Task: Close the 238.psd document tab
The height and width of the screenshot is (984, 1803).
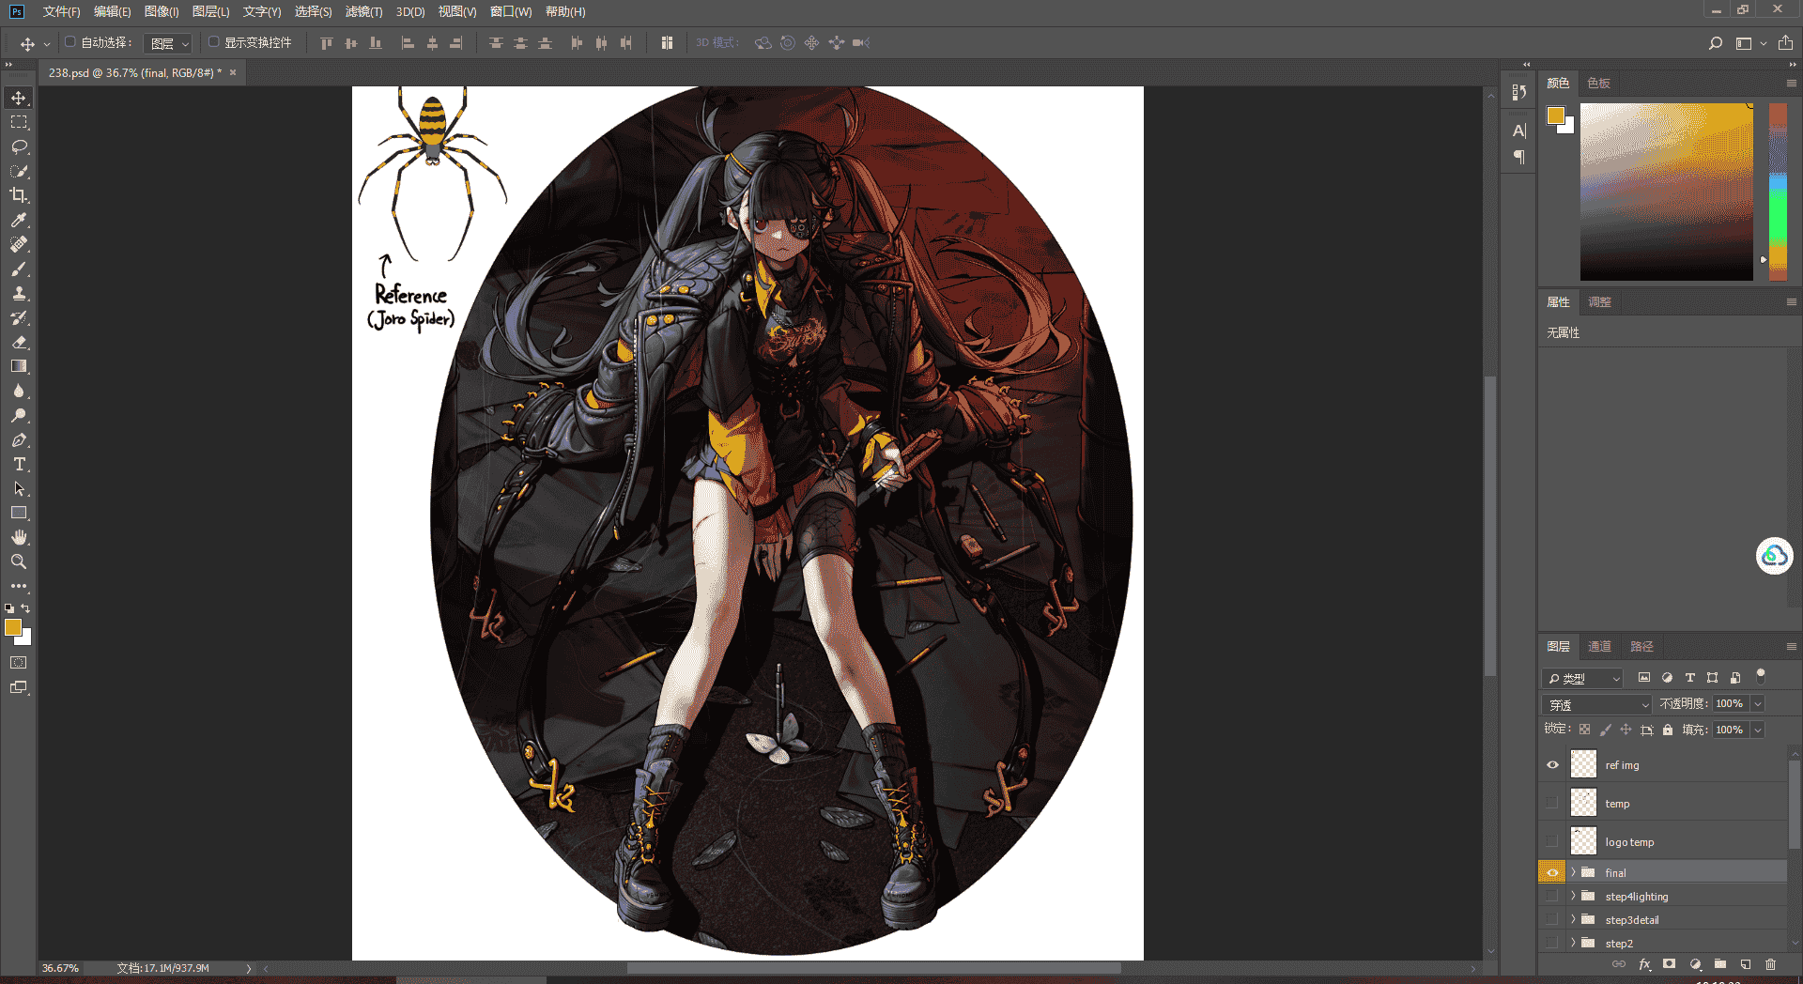Action: [x=233, y=72]
